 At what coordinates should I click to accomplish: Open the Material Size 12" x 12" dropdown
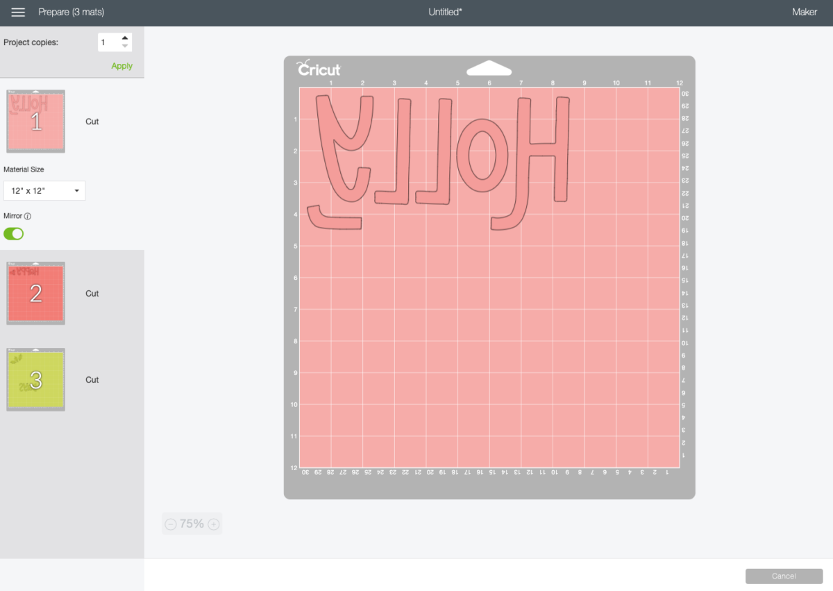pyautogui.click(x=44, y=190)
